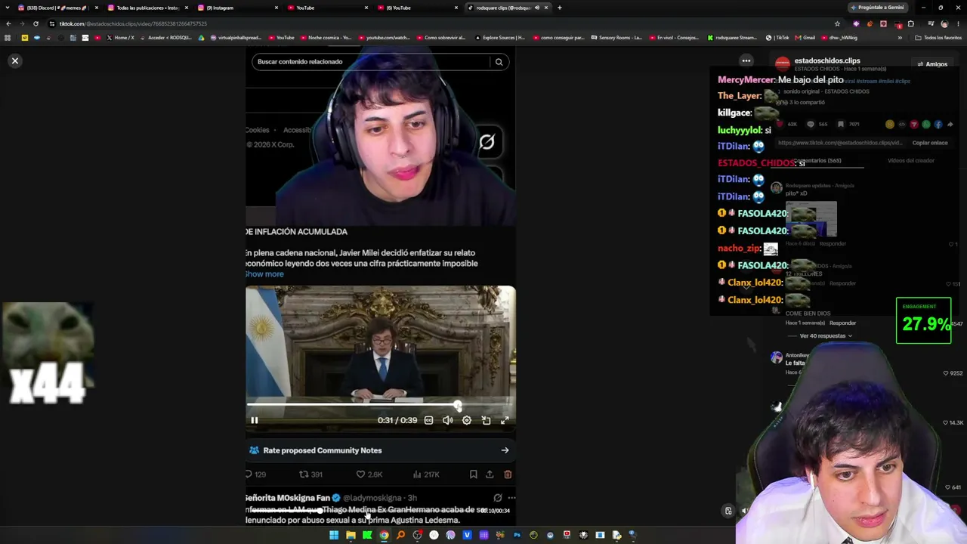
Task: Open the Chrome profile avatar
Action: pos(944,23)
